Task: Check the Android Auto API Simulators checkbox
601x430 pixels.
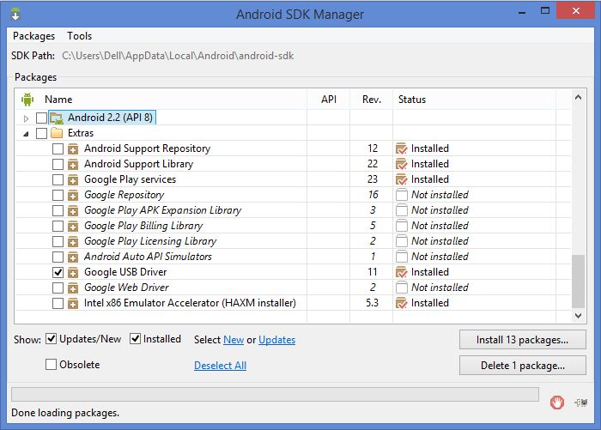Action: click(x=58, y=257)
